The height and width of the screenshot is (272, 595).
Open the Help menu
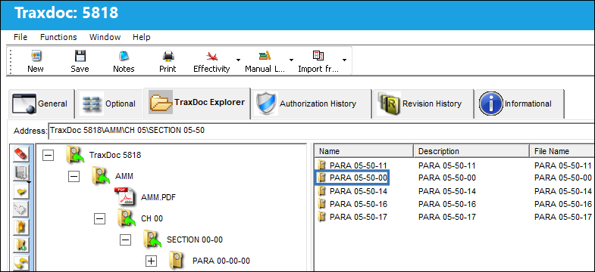[142, 37]
